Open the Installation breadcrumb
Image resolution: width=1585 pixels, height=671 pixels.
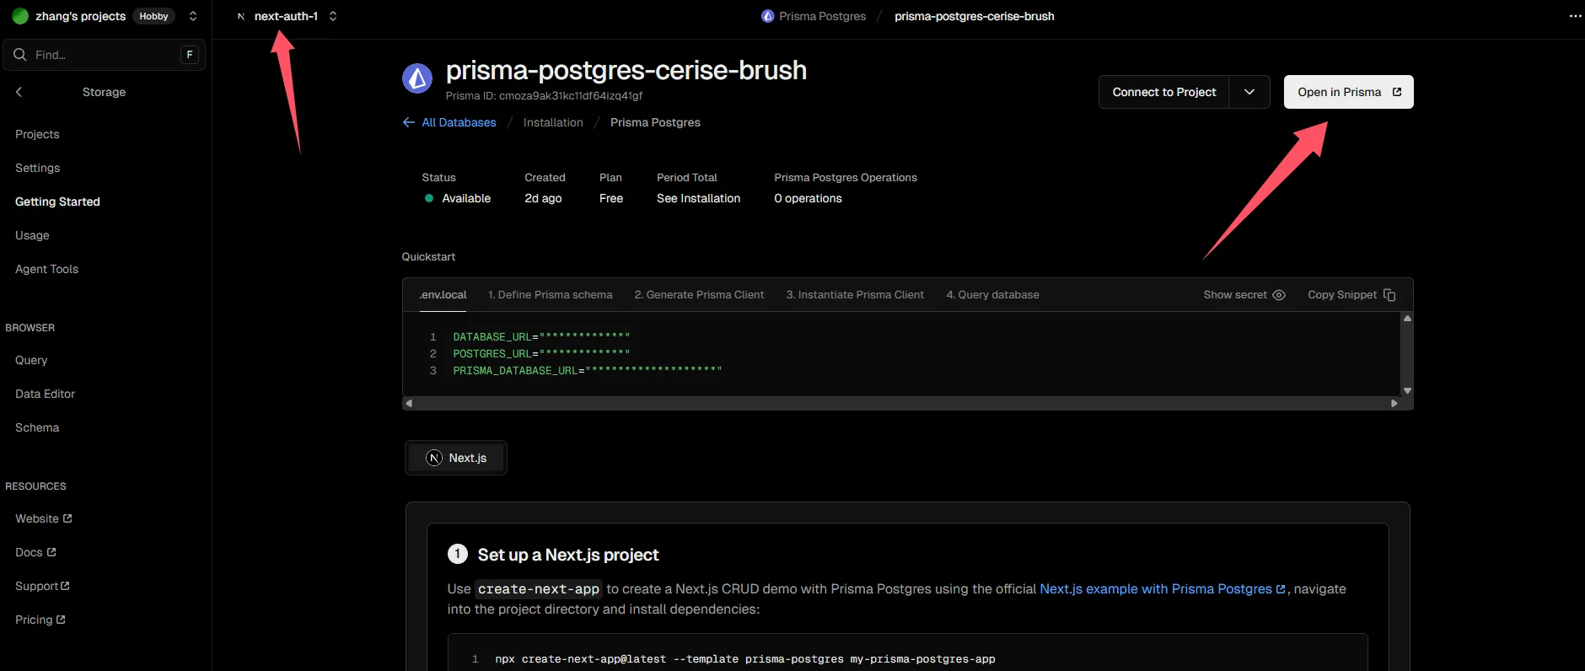553,122
